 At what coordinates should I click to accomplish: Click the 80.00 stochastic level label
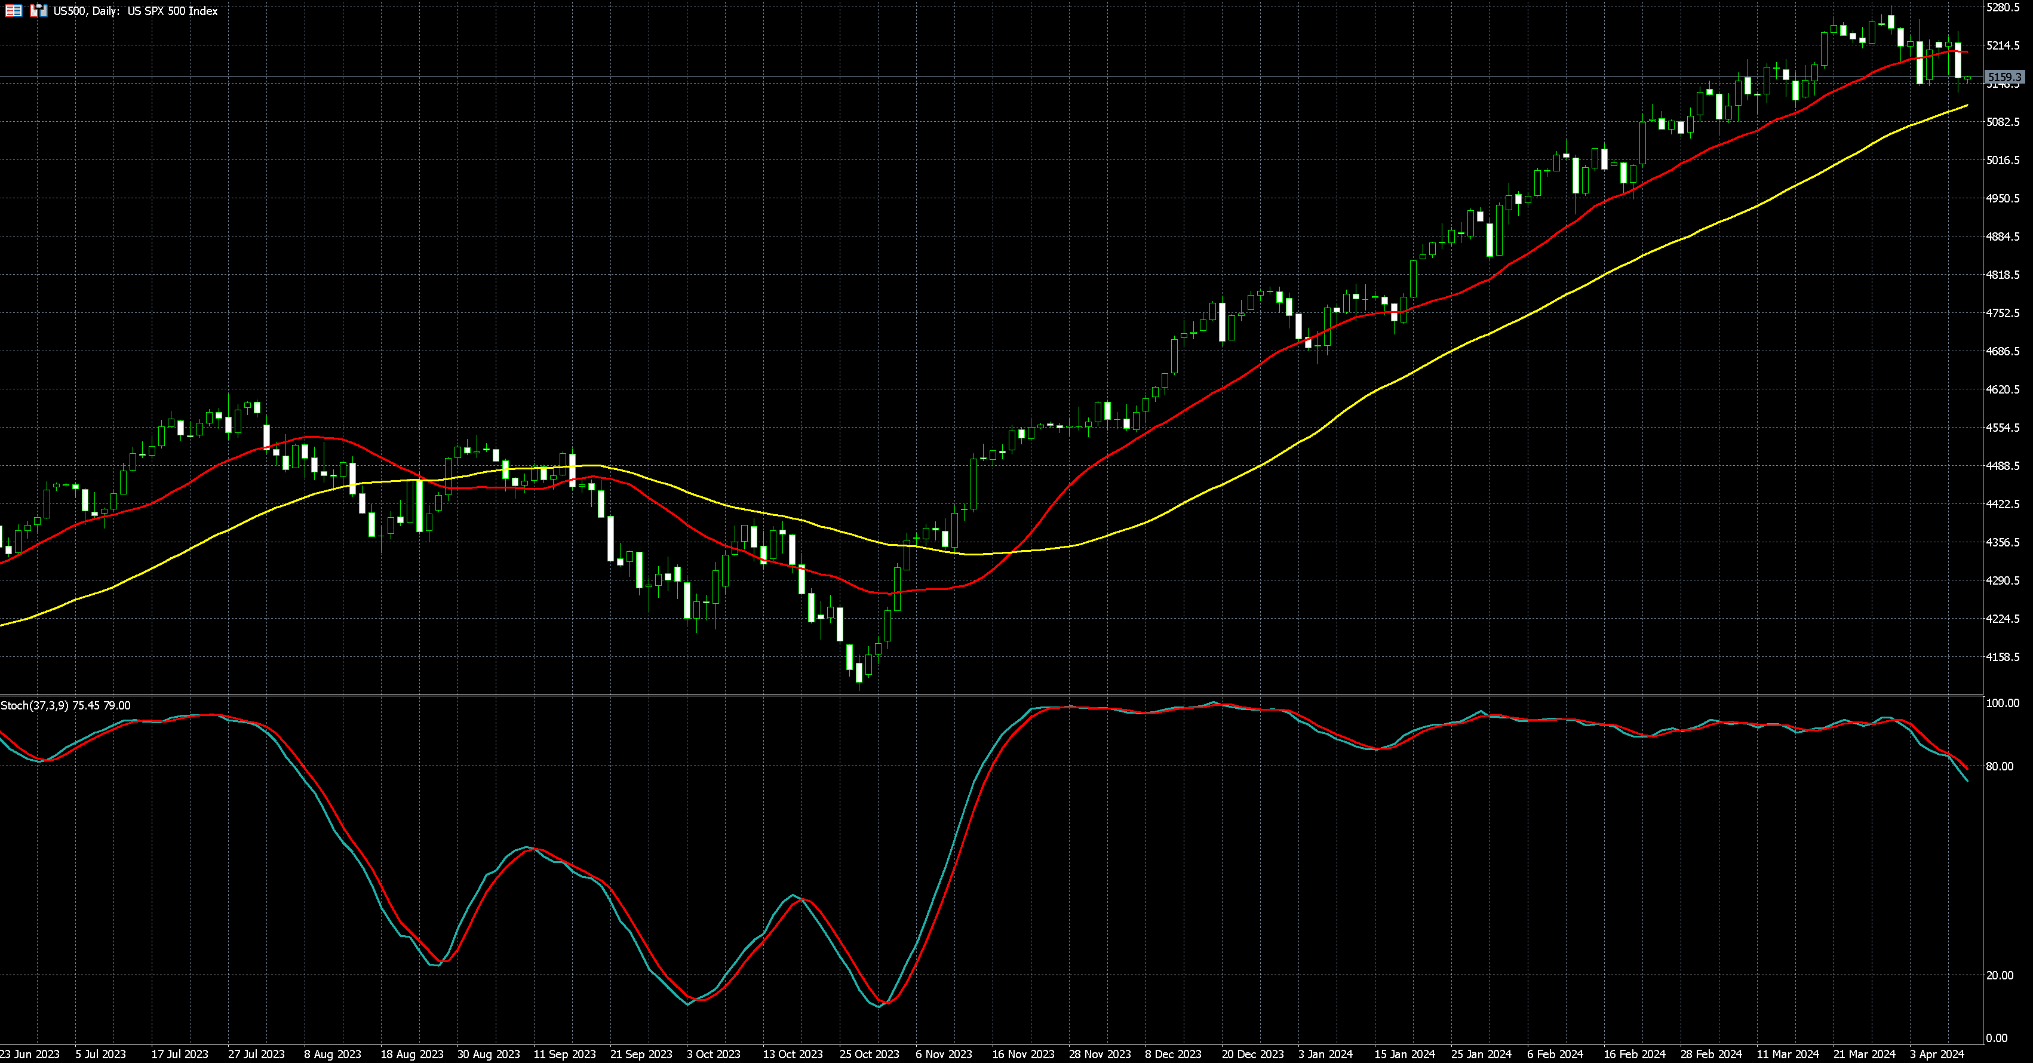[x=1999, y=766]
